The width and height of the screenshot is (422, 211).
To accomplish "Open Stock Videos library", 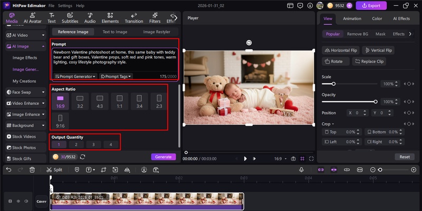I will click(25, 136).
